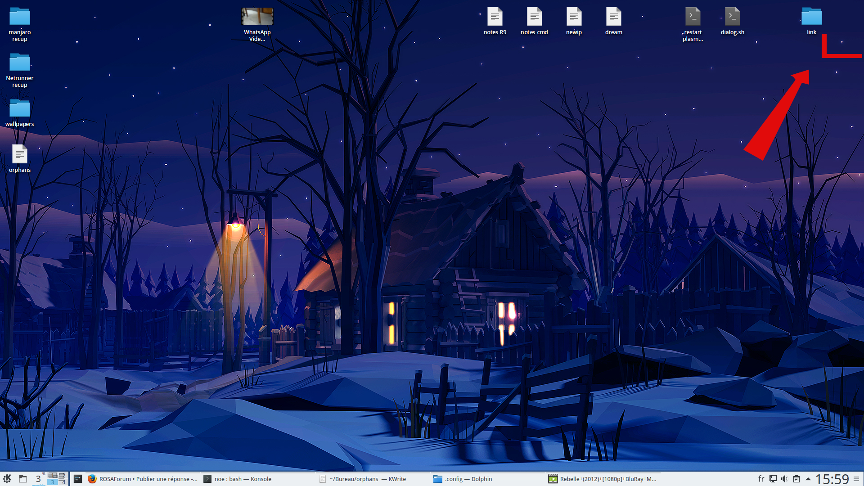Switch to virtual desktop 3 in pager
The height and width of the screenshot is (486, 864).
(x=52, y=482)
